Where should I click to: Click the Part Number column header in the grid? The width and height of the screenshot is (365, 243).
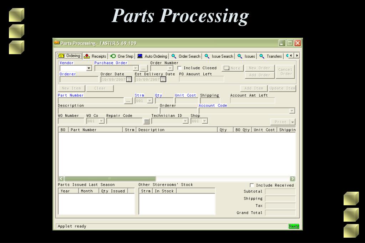click(x=95, y=130)
